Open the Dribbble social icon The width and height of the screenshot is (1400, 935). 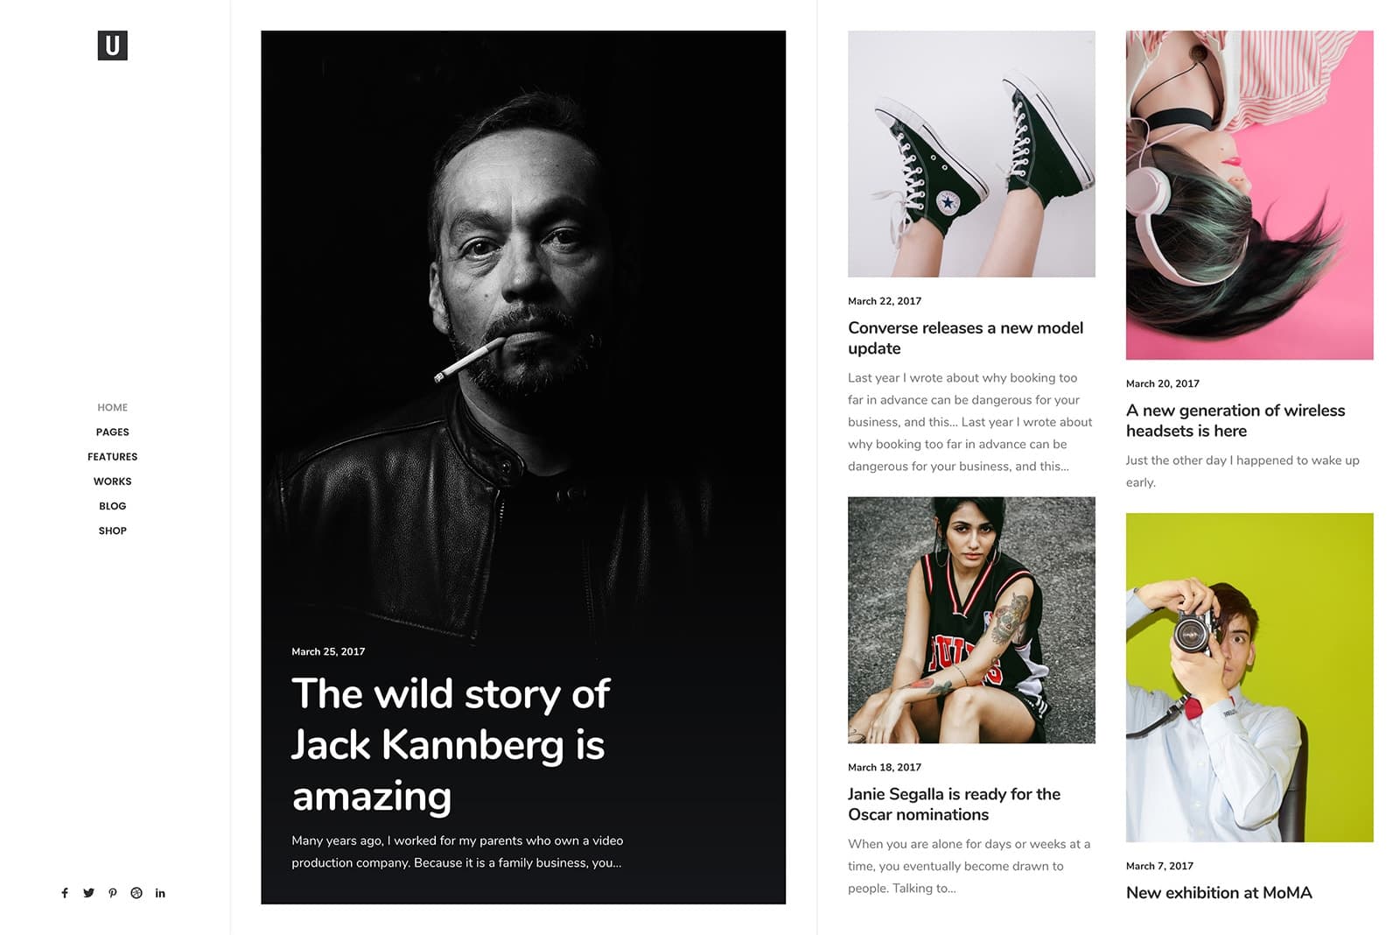(x=136, y=893)
